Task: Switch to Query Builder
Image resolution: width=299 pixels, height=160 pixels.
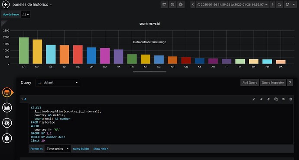Action: click(x=81, y=149)
